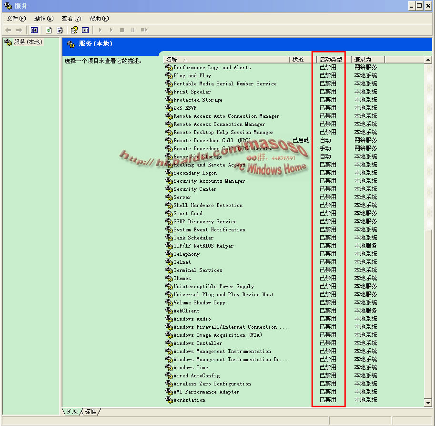
Task: Open the 操作(A) menu
Action: pyautogui.click(x=43, y=19)
